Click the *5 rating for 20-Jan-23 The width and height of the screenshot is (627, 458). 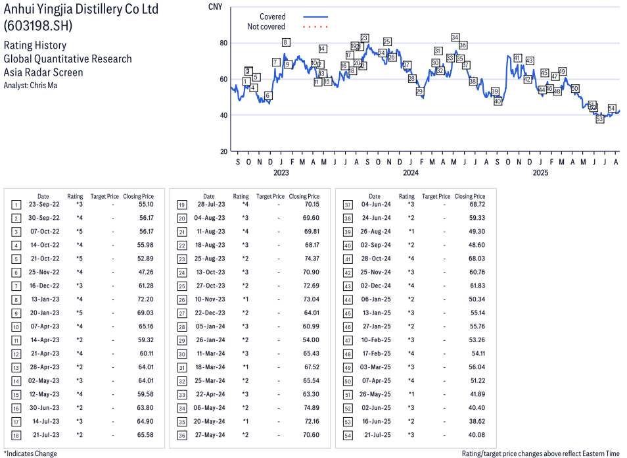[x=80, y=313]
